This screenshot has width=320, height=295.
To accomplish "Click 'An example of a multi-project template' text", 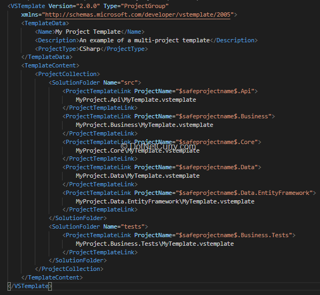I will tap(144, 41).
